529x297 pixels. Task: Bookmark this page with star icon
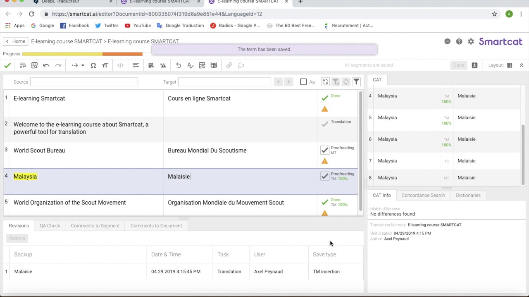pyautogui.click(x=494, y=14)
